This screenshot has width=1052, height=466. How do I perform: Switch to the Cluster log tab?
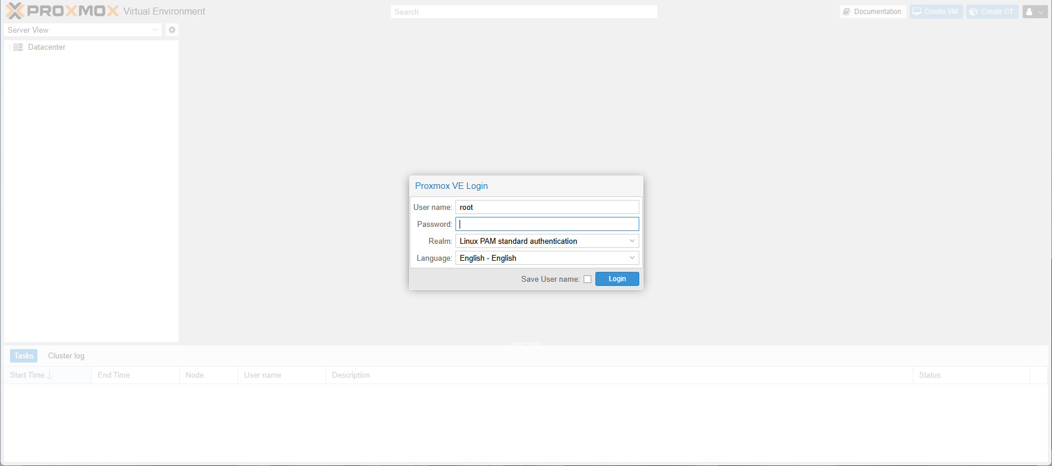66,355
